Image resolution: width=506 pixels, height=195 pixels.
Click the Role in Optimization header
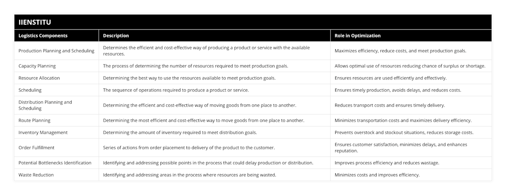click(x=358, y=36)
